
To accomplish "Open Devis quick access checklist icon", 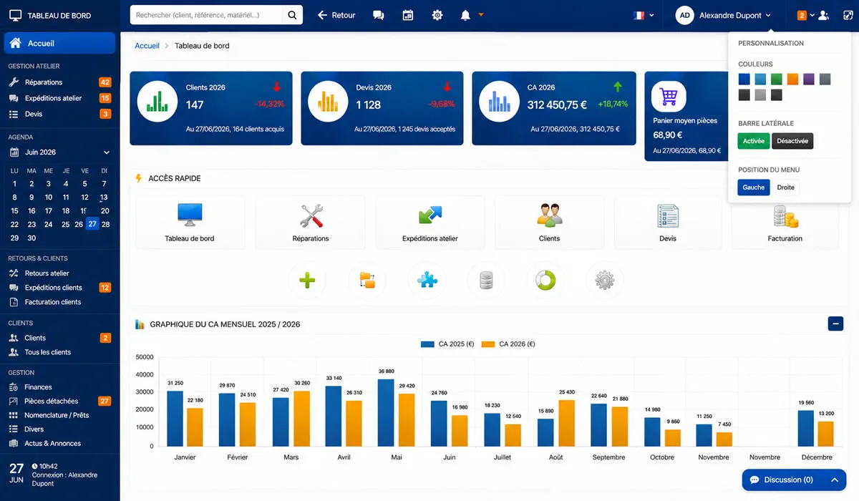I will [x=668, y=215].
